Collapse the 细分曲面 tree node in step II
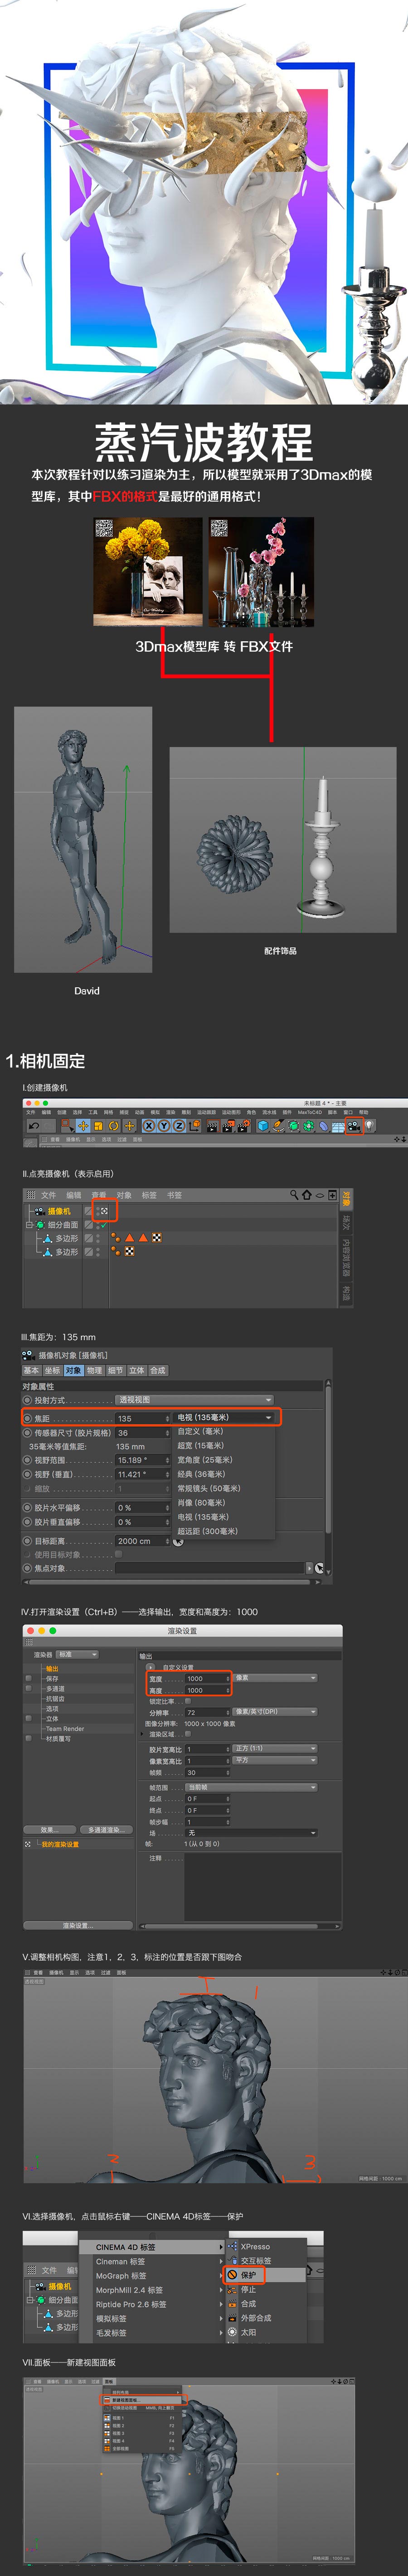Image resolution: width=408 pixels, height=2576 pixels. (29, 1224)
